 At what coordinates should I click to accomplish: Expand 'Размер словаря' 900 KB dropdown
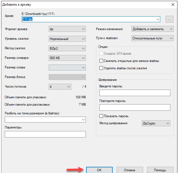[67, 58]
